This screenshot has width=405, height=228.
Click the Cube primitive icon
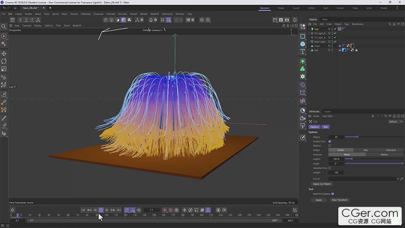pyautogui.click(x=303, y=44)
